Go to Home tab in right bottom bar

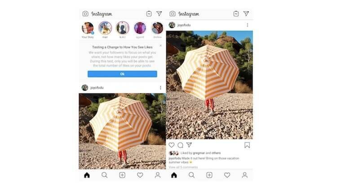[174, 175]
